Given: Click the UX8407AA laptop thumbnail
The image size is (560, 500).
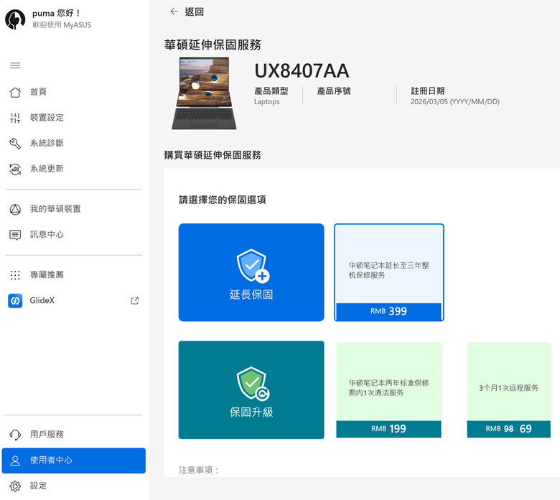Looking at the screenshot, I should point(205,93).
